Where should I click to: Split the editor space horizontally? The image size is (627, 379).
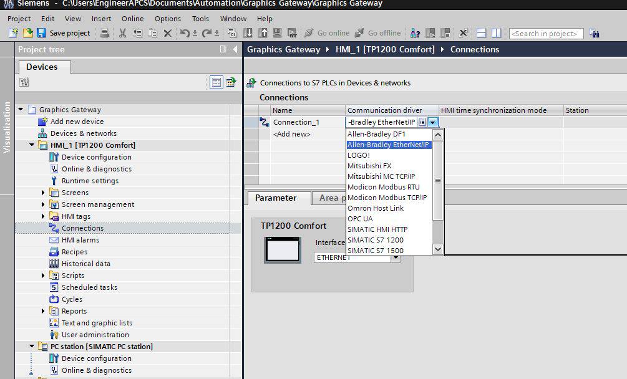click(482, 33)
